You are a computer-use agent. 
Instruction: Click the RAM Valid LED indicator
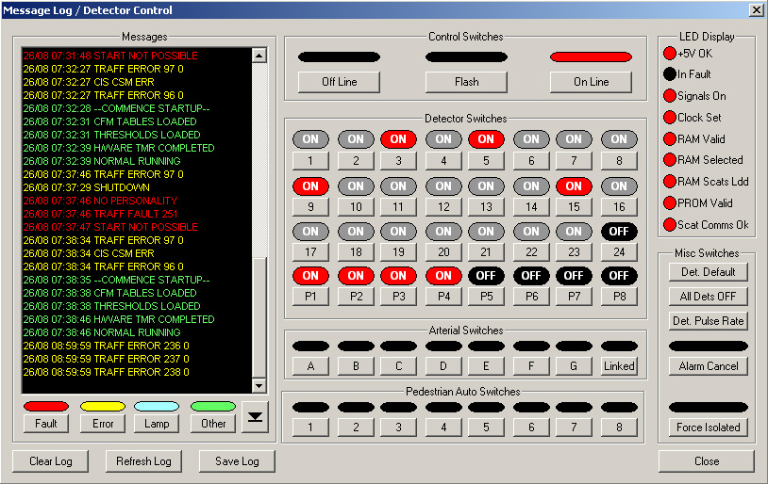(x=670, y=138)
